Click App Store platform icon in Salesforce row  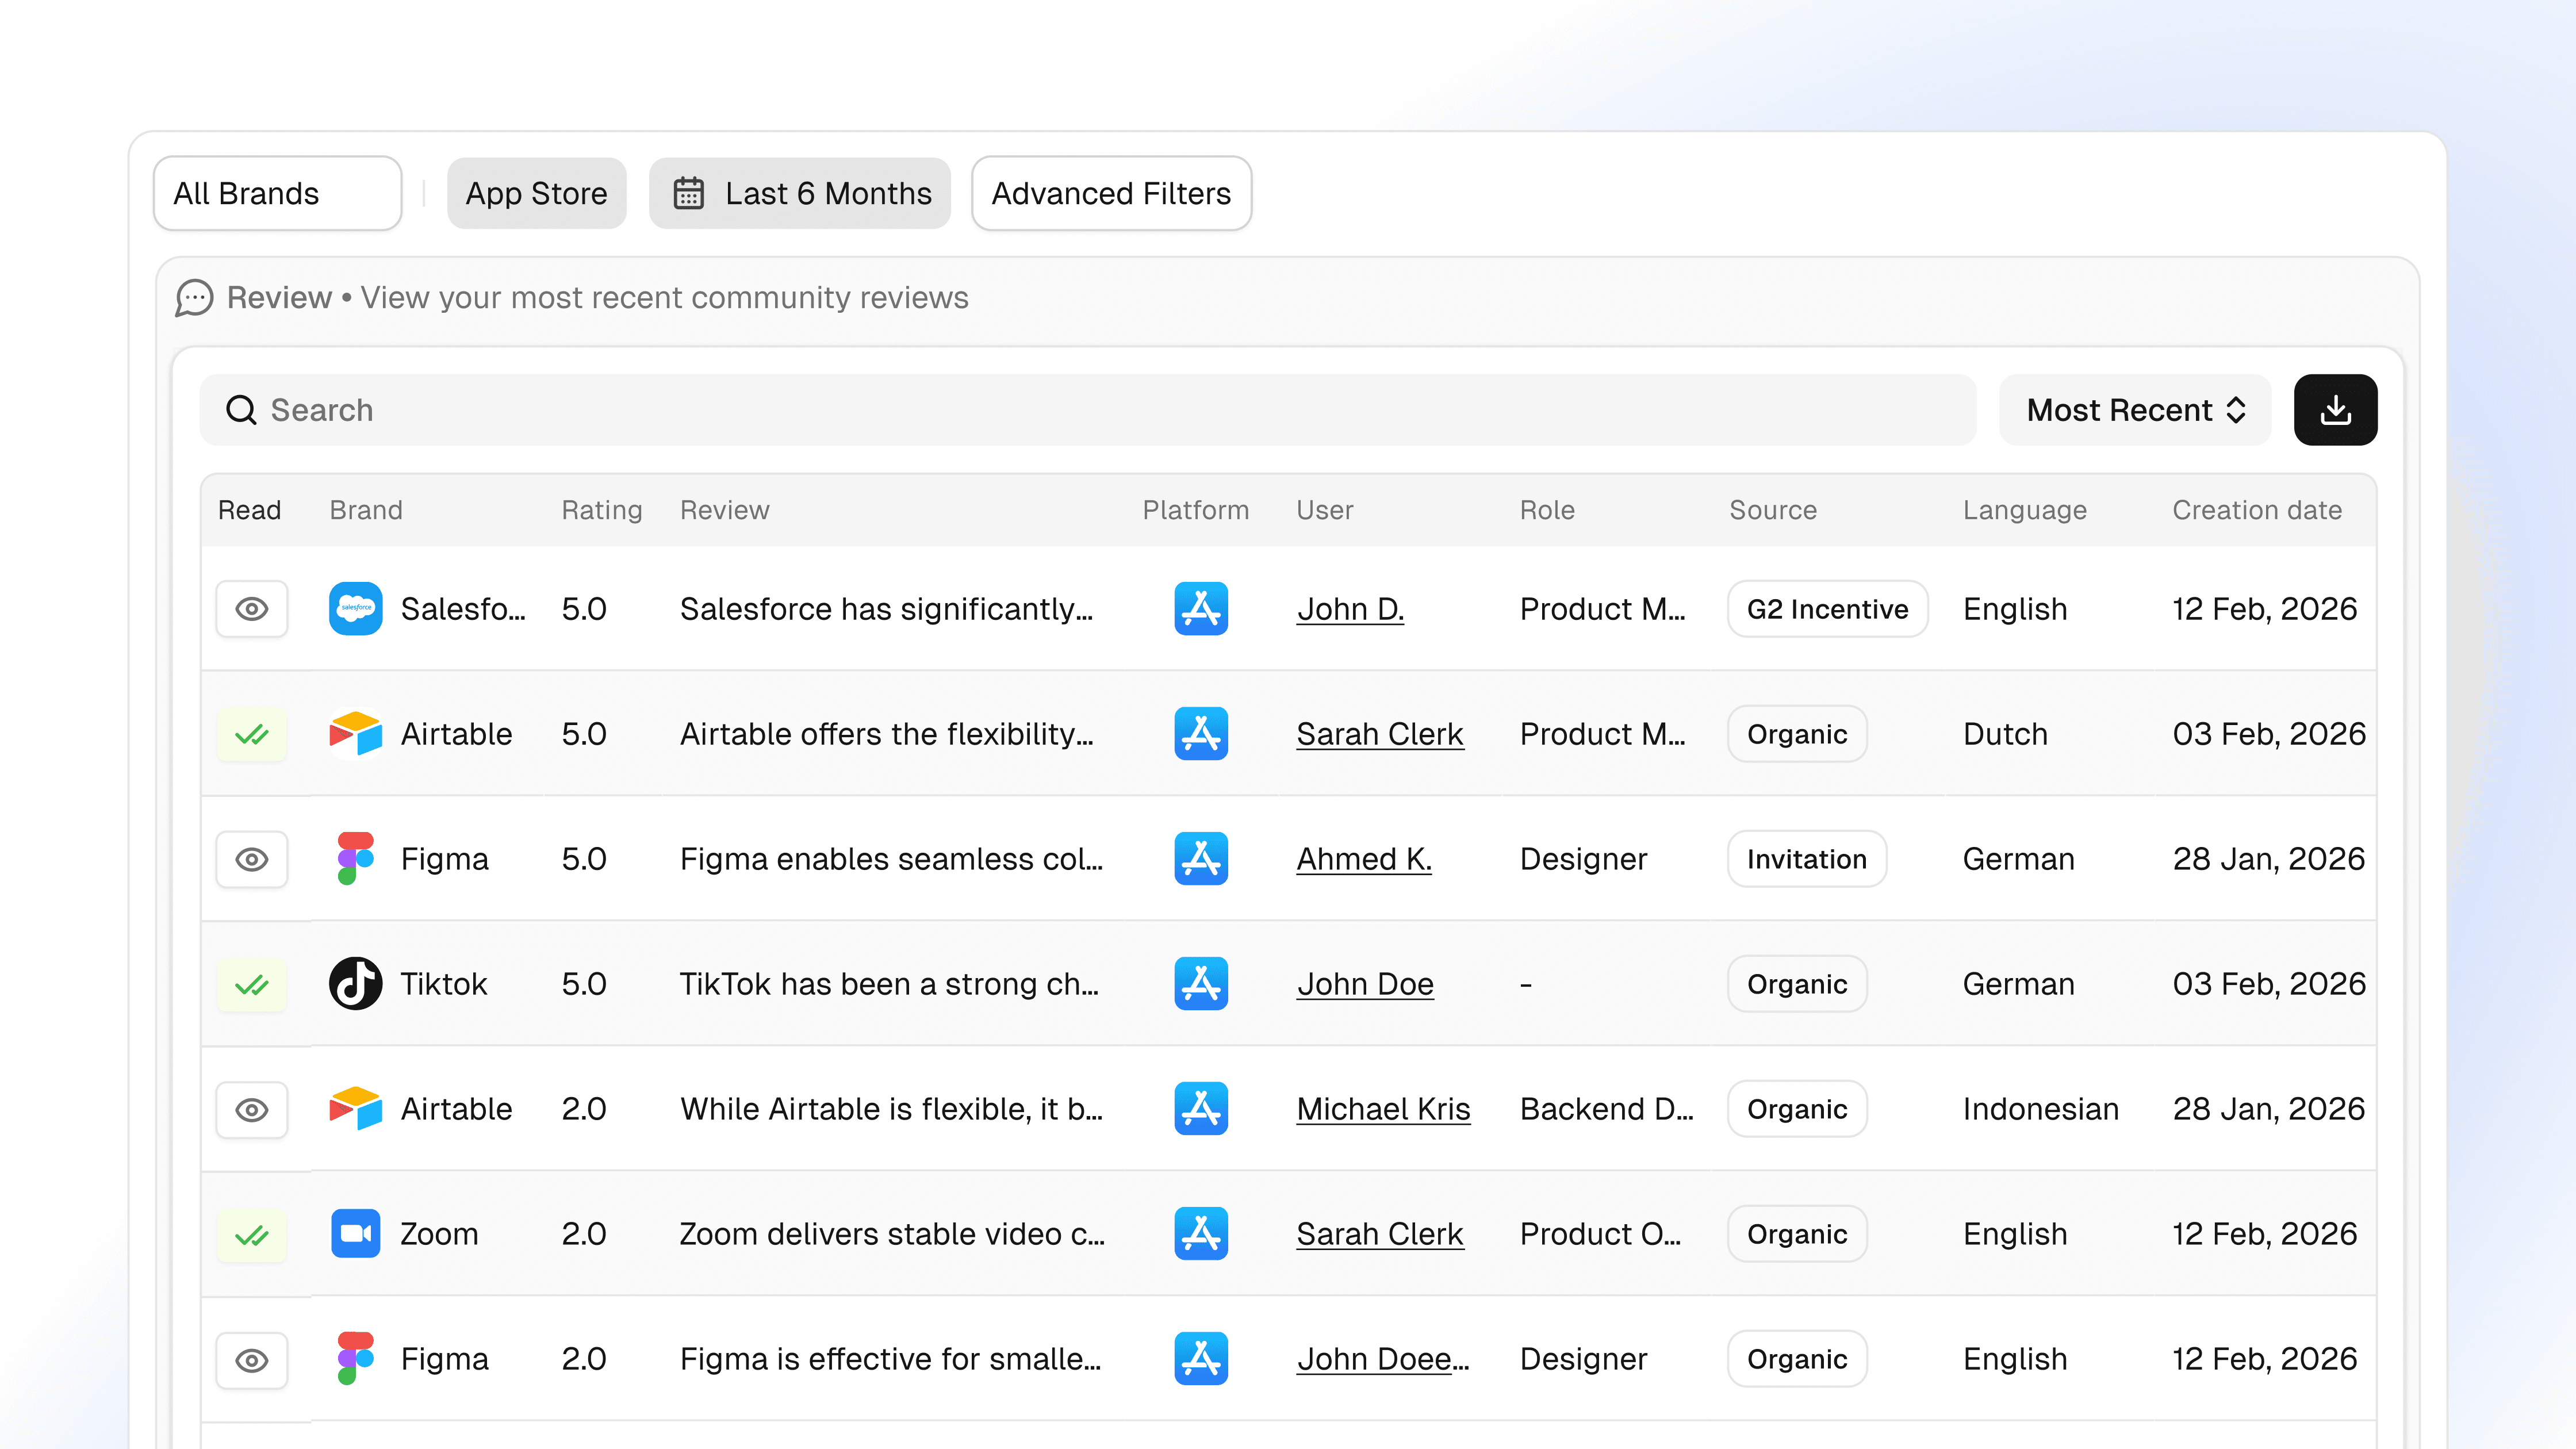(1200, 608)
